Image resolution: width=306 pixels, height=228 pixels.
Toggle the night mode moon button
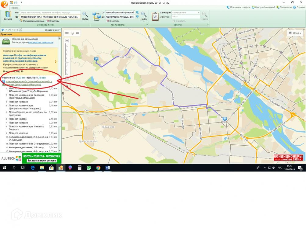tap(72, 33)
